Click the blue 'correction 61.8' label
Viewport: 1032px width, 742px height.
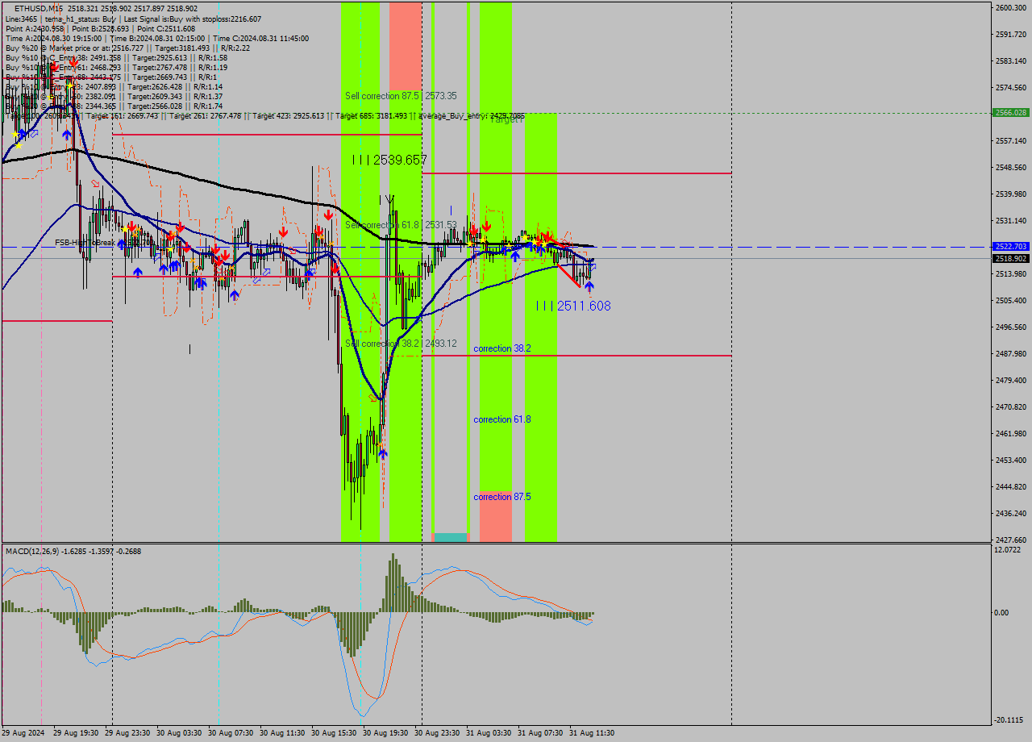(x=502, y=419)
